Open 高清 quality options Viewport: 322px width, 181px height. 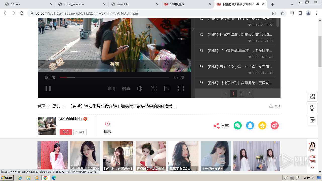click(x=111, y=89)
